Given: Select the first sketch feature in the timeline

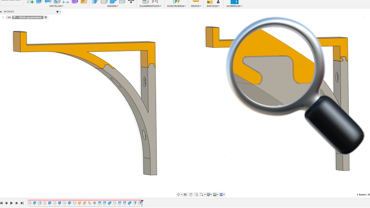Looking at the screenshot, I should (x=29, y=203).
